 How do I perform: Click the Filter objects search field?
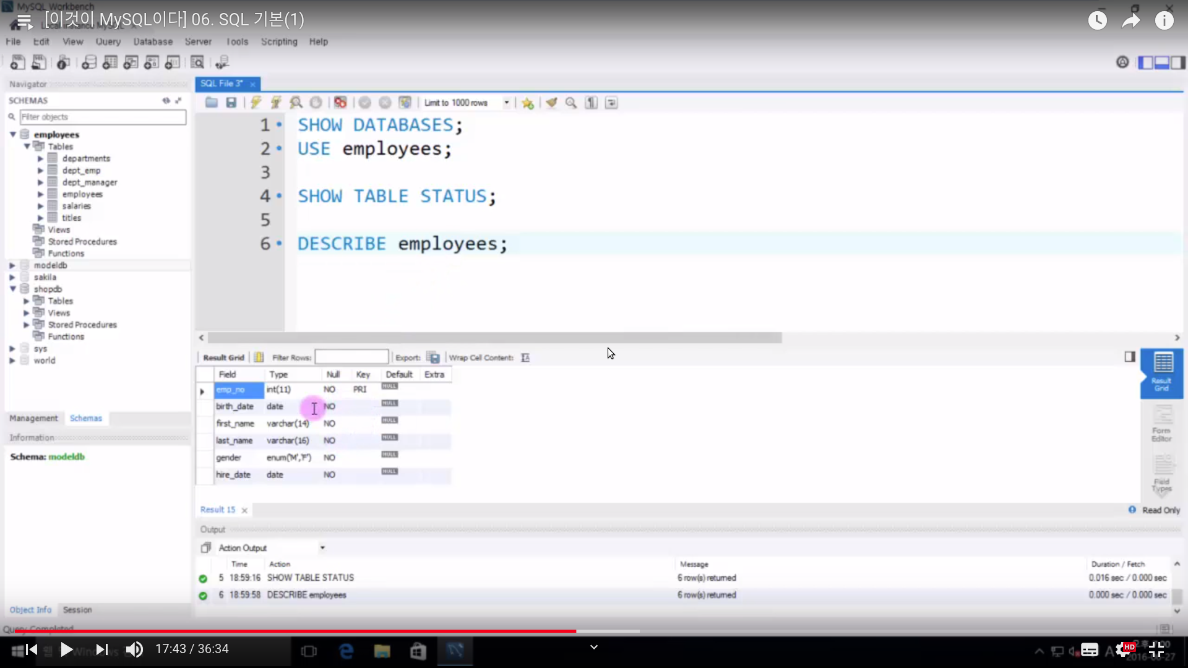[103, 117]
